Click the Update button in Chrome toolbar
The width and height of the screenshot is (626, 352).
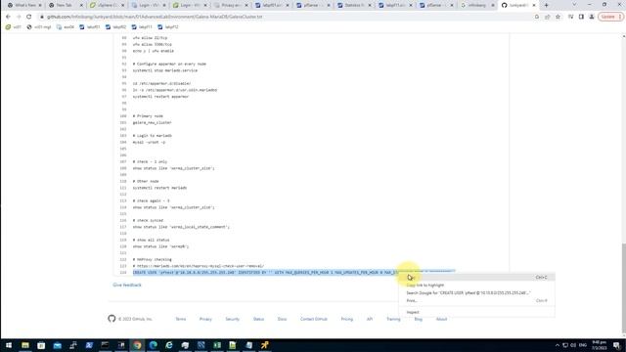[x=610, y=17]
